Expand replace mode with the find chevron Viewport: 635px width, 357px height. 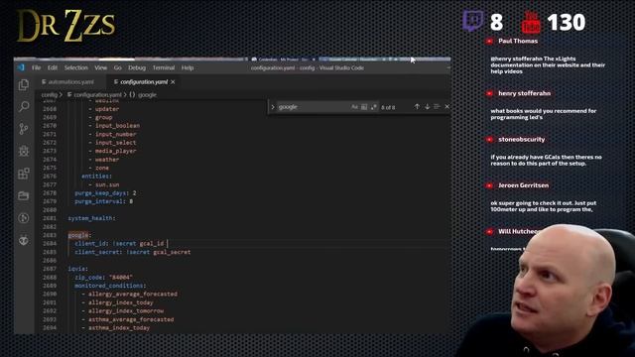273,107
